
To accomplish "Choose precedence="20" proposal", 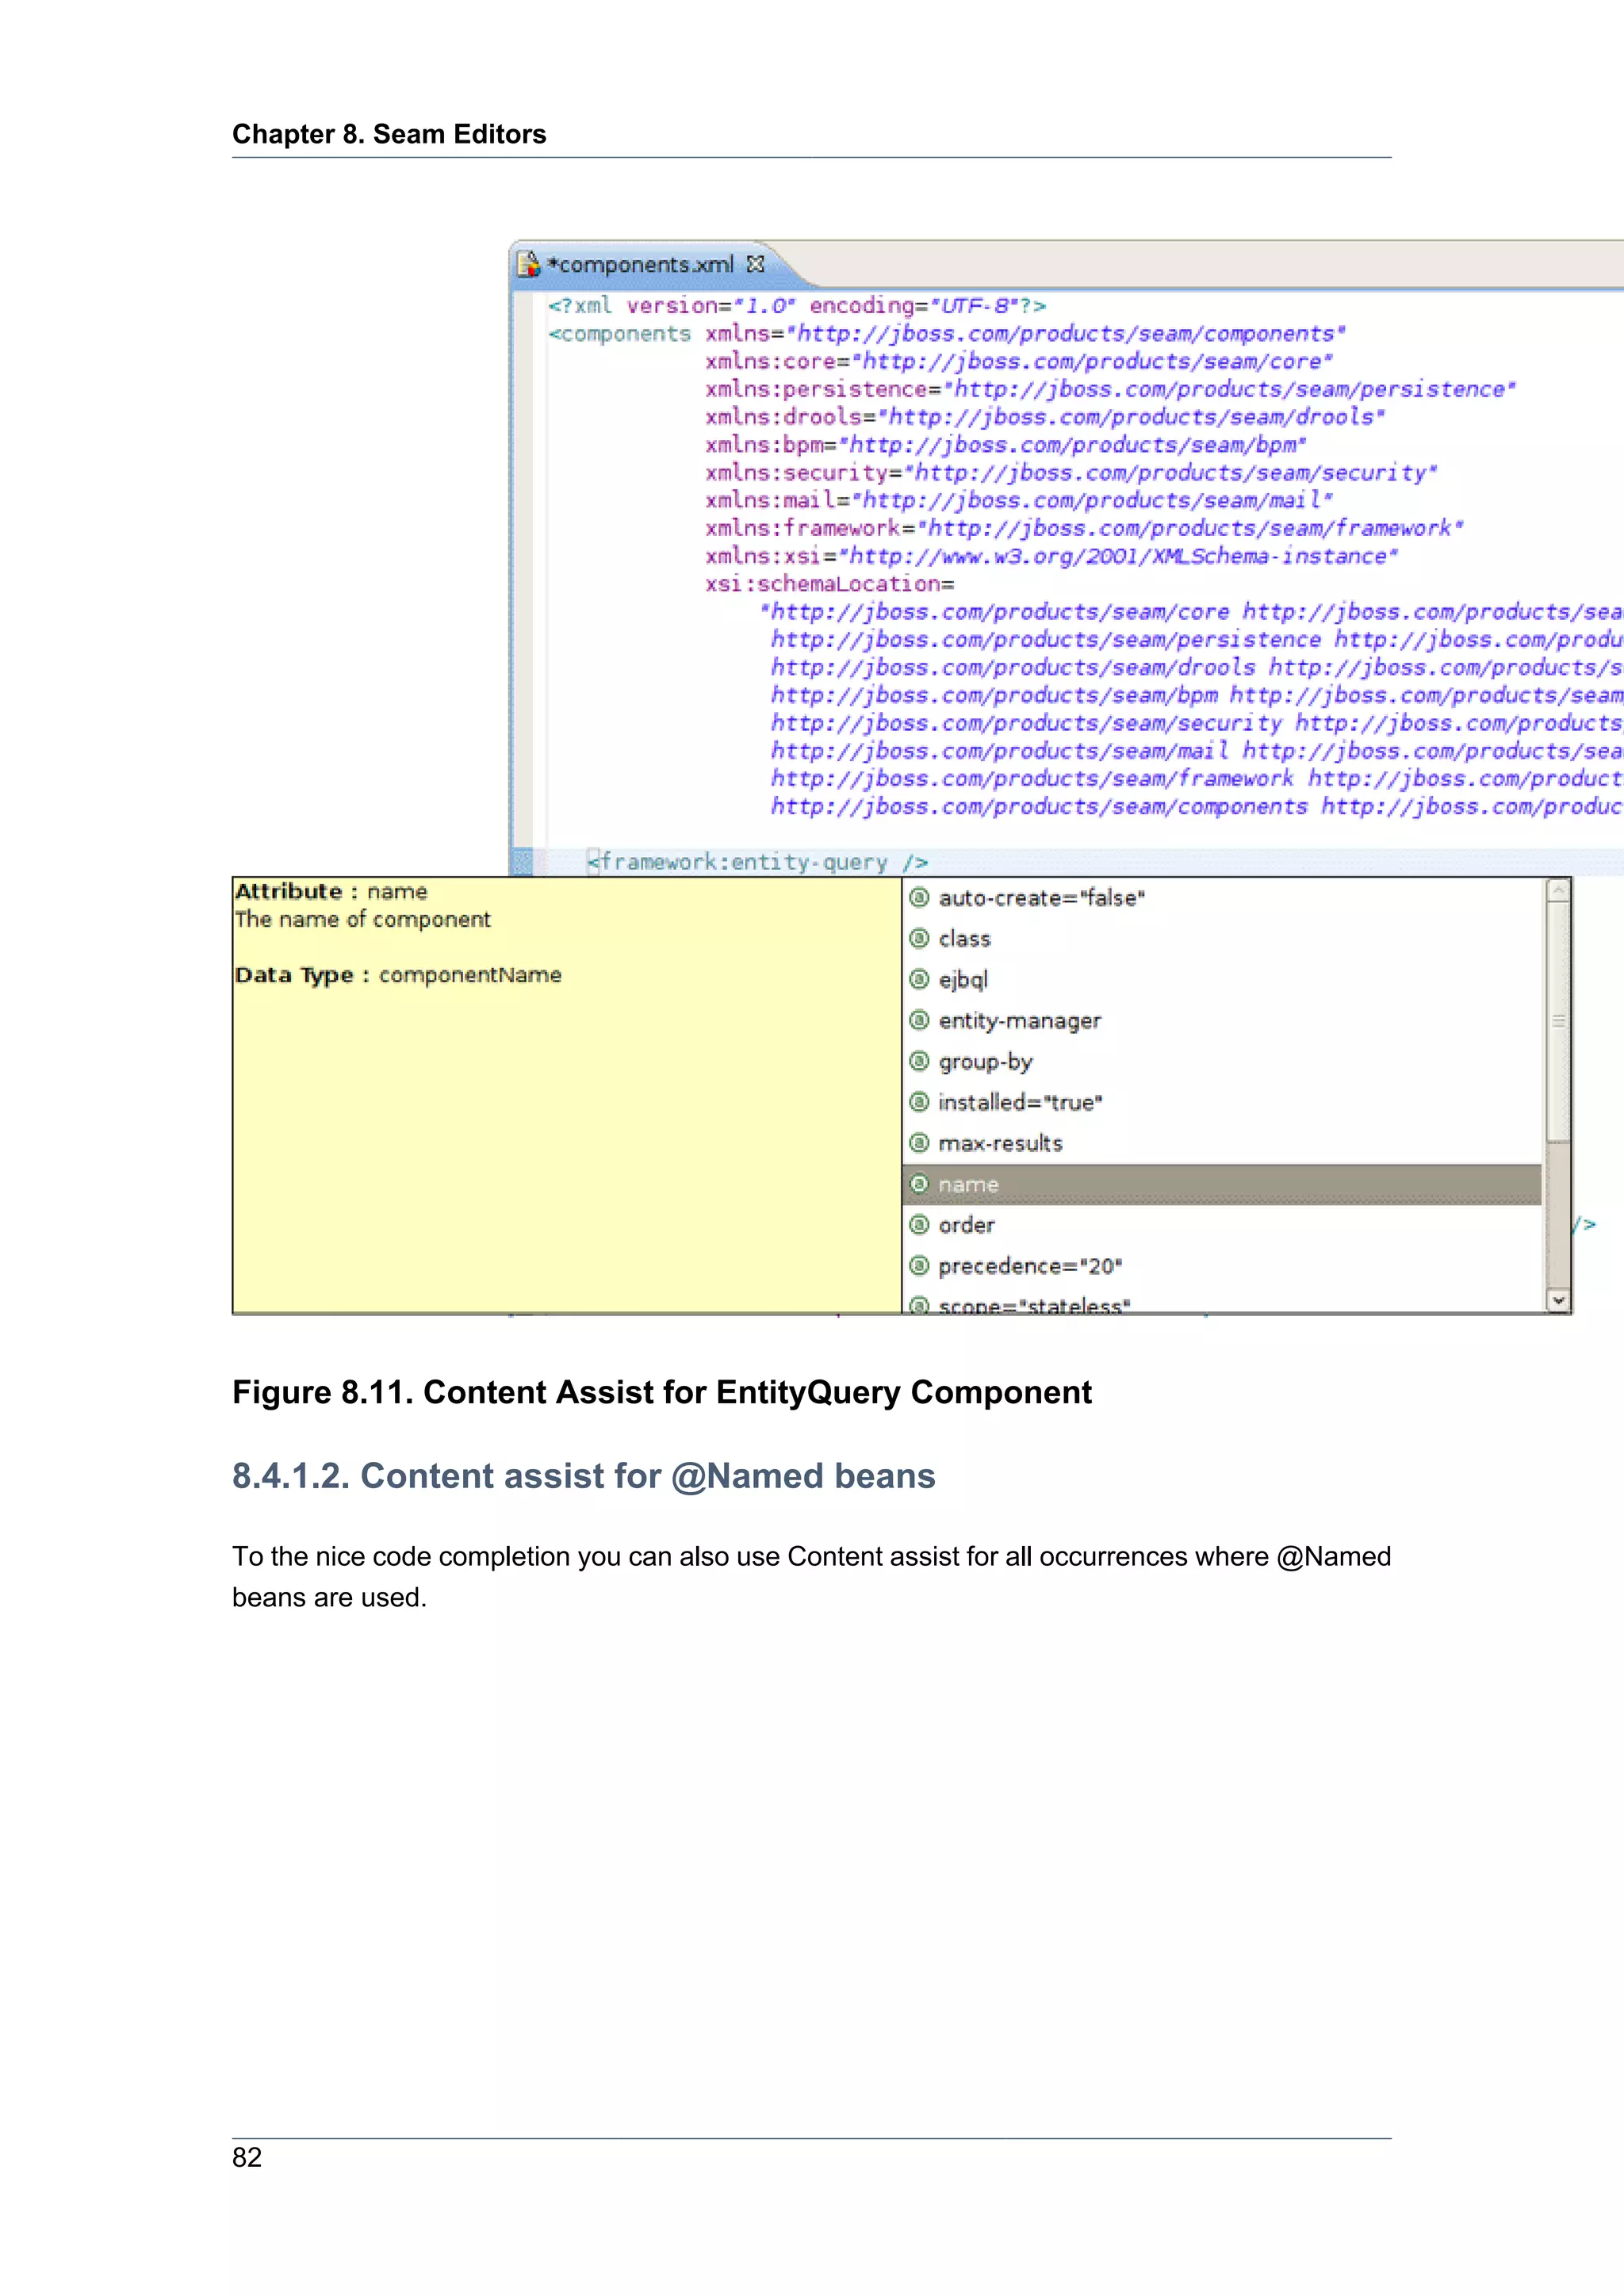I will pos(1222,1267).
